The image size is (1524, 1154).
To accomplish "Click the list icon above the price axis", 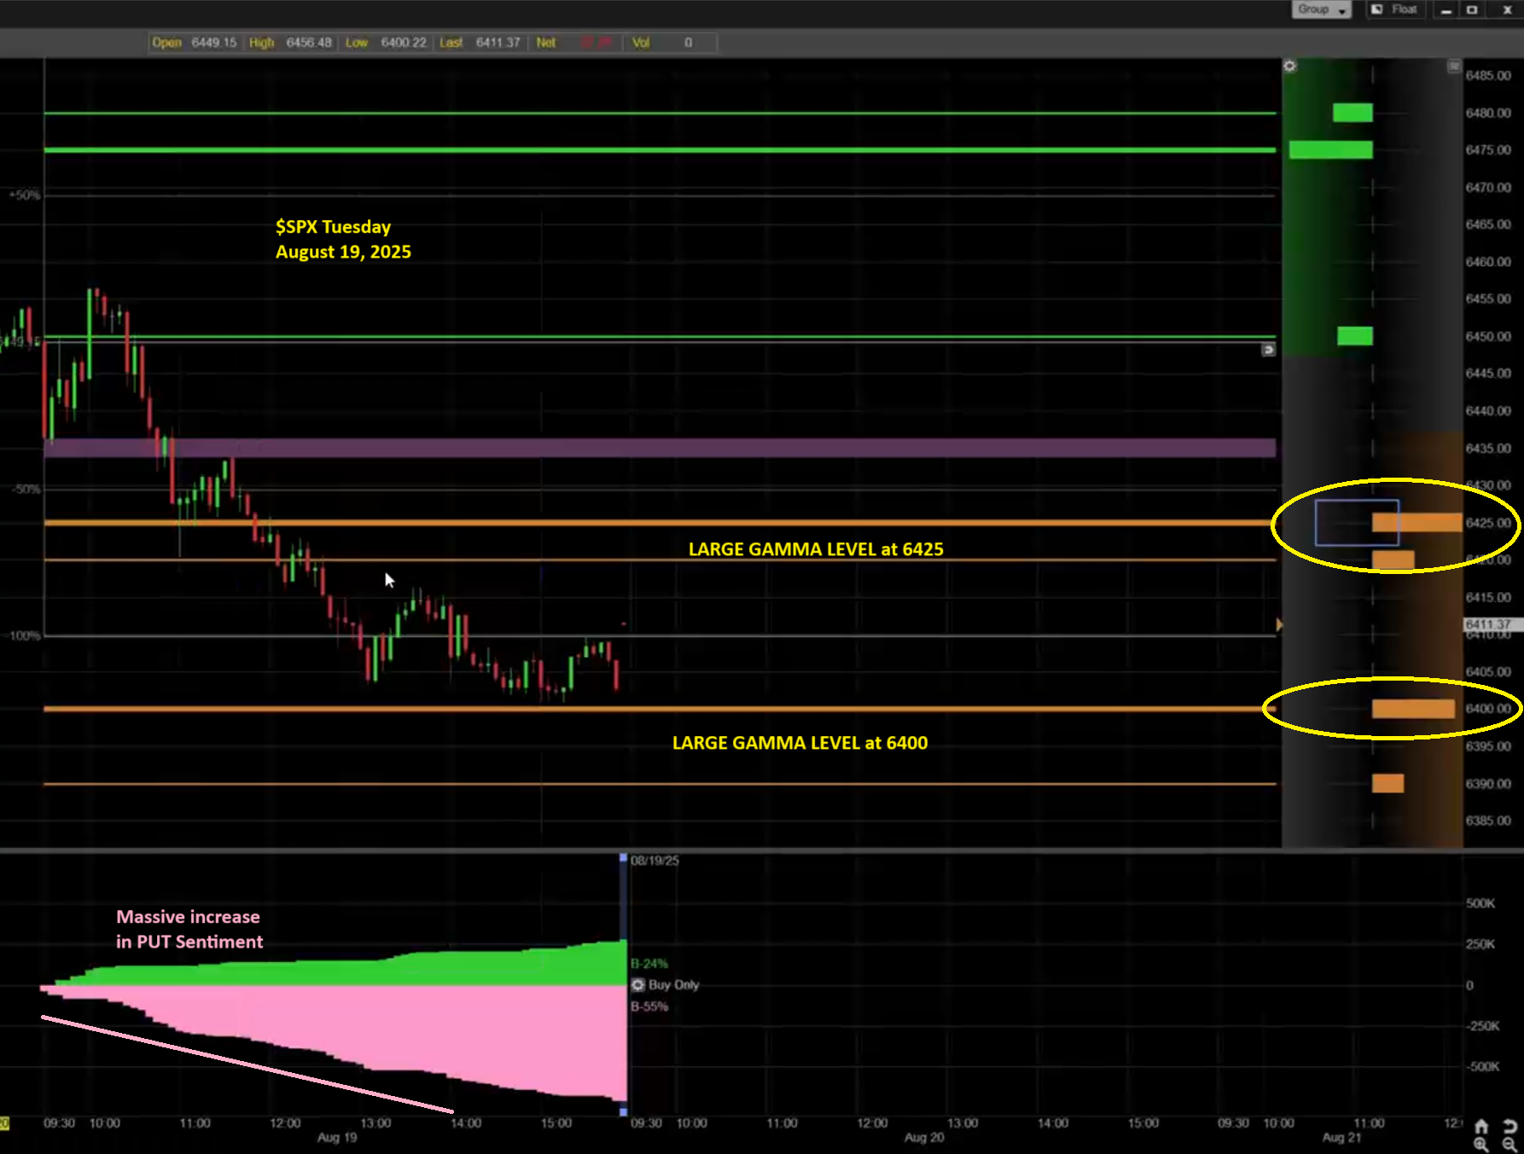I will [1453, 66].
